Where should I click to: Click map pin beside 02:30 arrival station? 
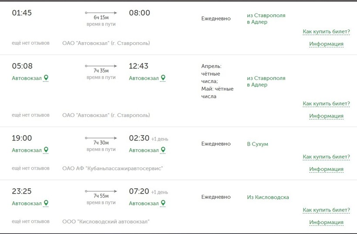click(163, 150)
